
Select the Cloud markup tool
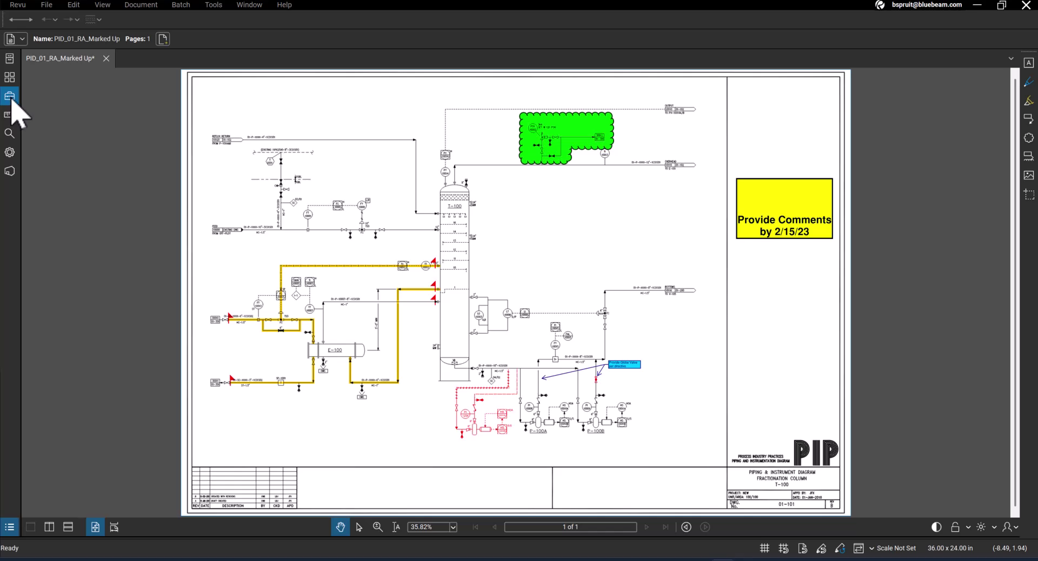click(x=1029, y=138)
